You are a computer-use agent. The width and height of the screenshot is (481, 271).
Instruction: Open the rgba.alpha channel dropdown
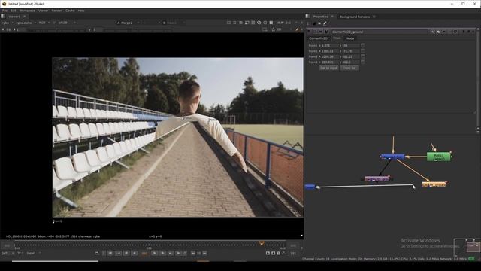26,23
